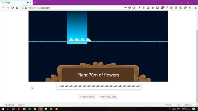Bookmark this page with the star
The height and width of the screenshot is (111, 198).
point(134,8)
